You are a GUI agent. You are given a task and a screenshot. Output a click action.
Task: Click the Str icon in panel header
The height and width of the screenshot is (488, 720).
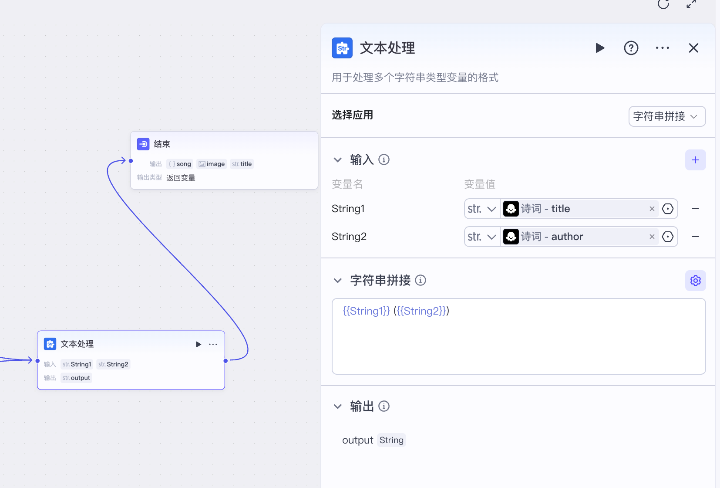point(342,48)
